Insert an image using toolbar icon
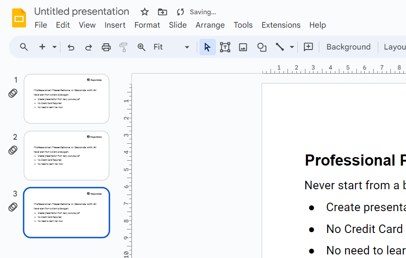Screen dimensions: 406x258 coord(243,47)
